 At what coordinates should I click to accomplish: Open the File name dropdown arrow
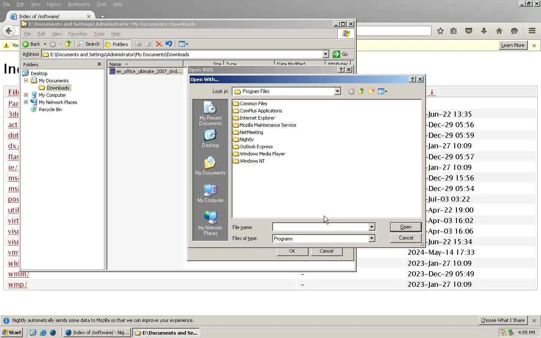[x=372, y=227]
